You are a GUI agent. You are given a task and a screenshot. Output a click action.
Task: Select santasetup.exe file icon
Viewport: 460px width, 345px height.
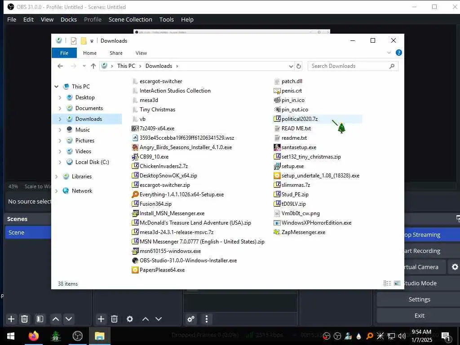pos(277,147)
